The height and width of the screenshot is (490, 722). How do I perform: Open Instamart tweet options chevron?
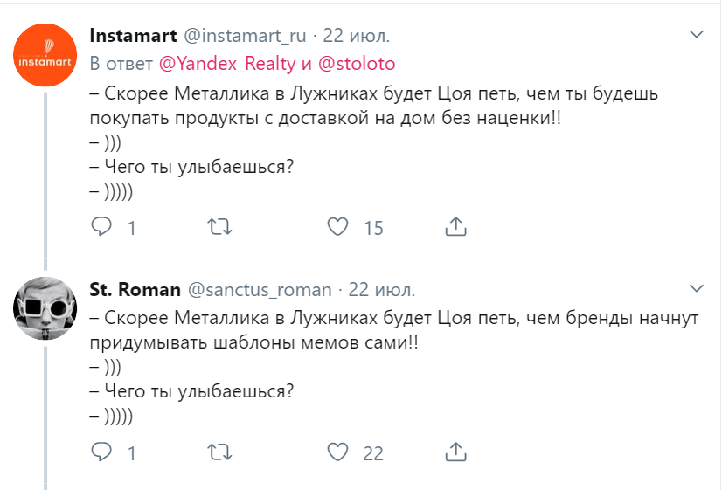697,35
